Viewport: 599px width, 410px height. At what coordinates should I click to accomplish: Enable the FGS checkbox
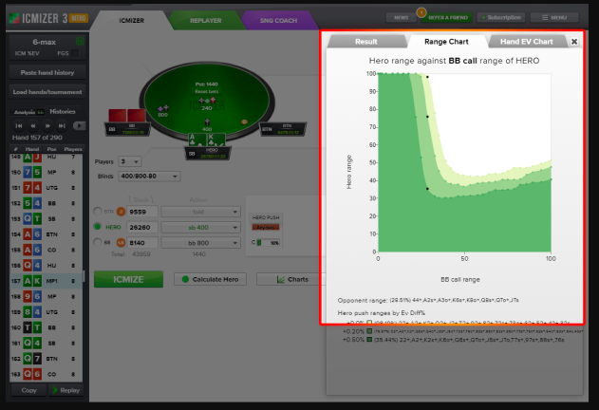pyautogui.click(x=75, y=53)
